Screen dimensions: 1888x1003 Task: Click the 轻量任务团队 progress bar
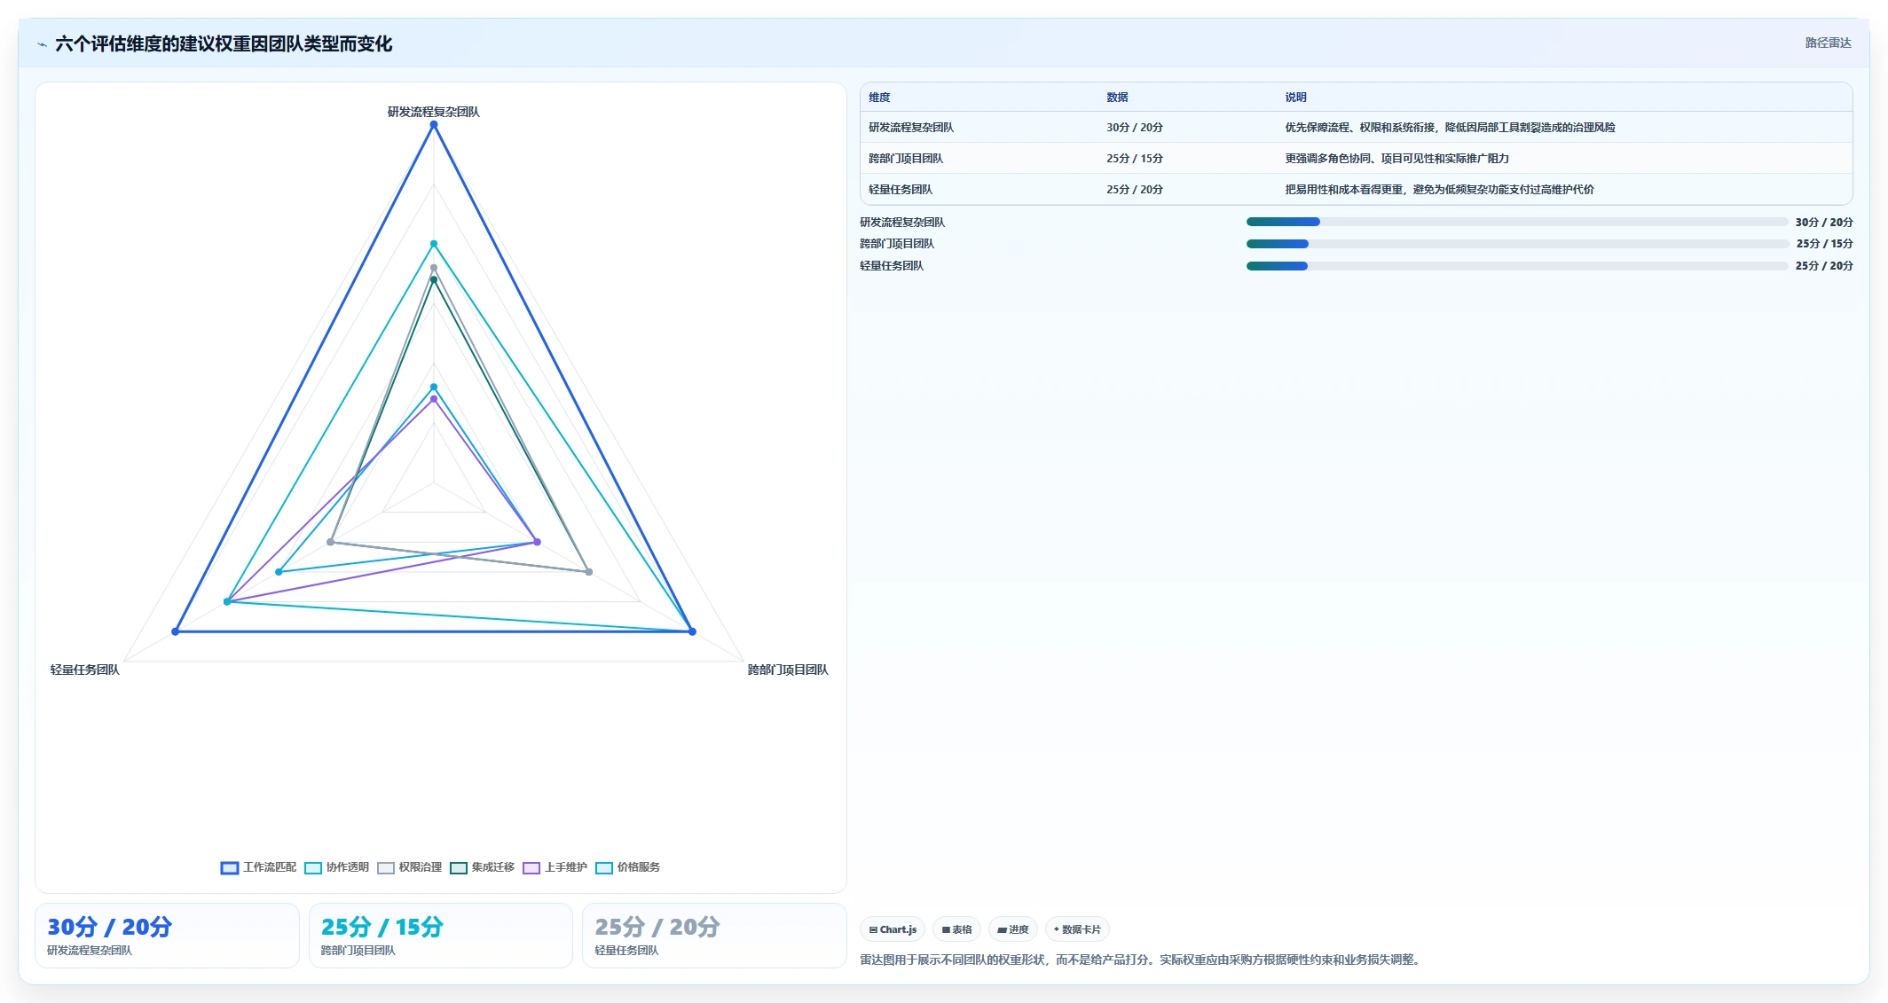1517,266
